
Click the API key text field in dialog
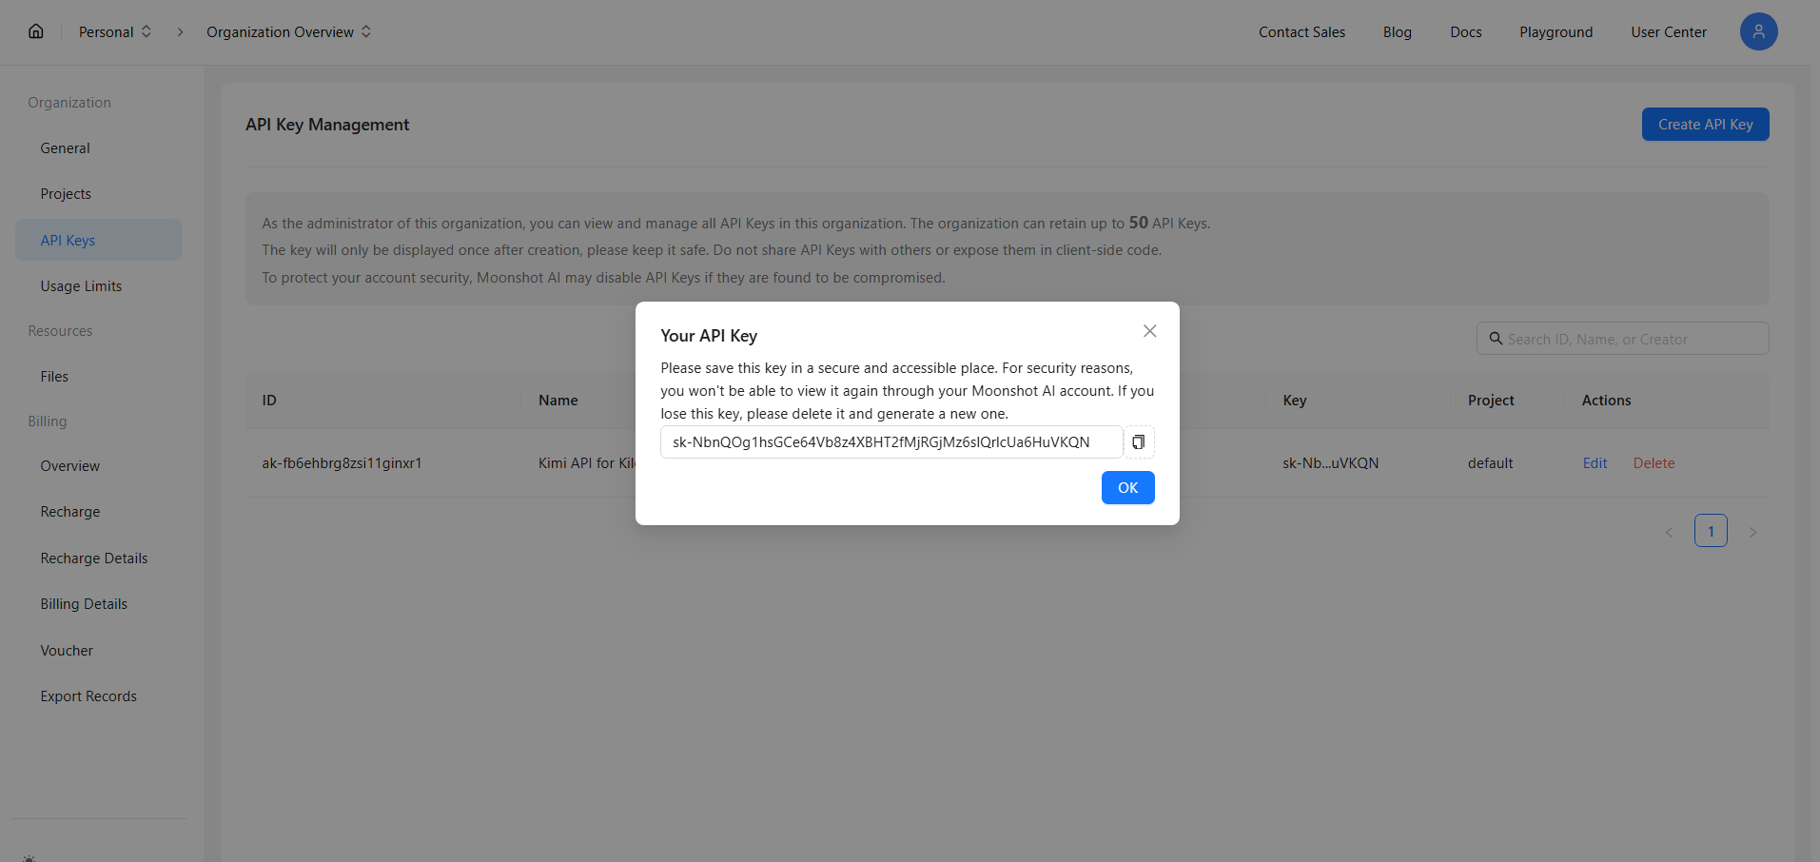(x=891, y=442)
